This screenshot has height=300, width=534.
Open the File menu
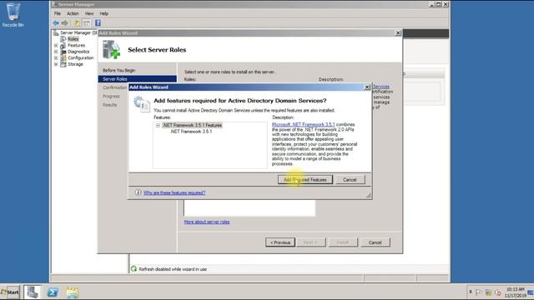(58, 13)
